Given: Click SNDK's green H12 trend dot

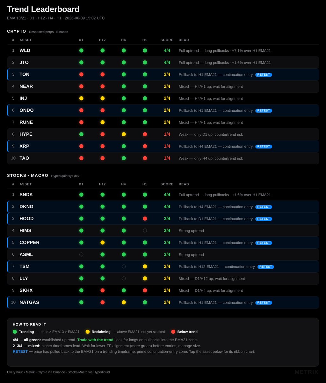Looking at the screenshot, I should pos(102,195).
